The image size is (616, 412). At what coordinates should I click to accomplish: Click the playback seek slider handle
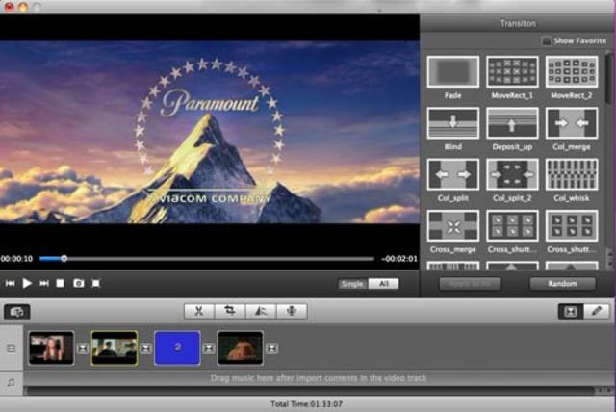[x=64, y=258]
